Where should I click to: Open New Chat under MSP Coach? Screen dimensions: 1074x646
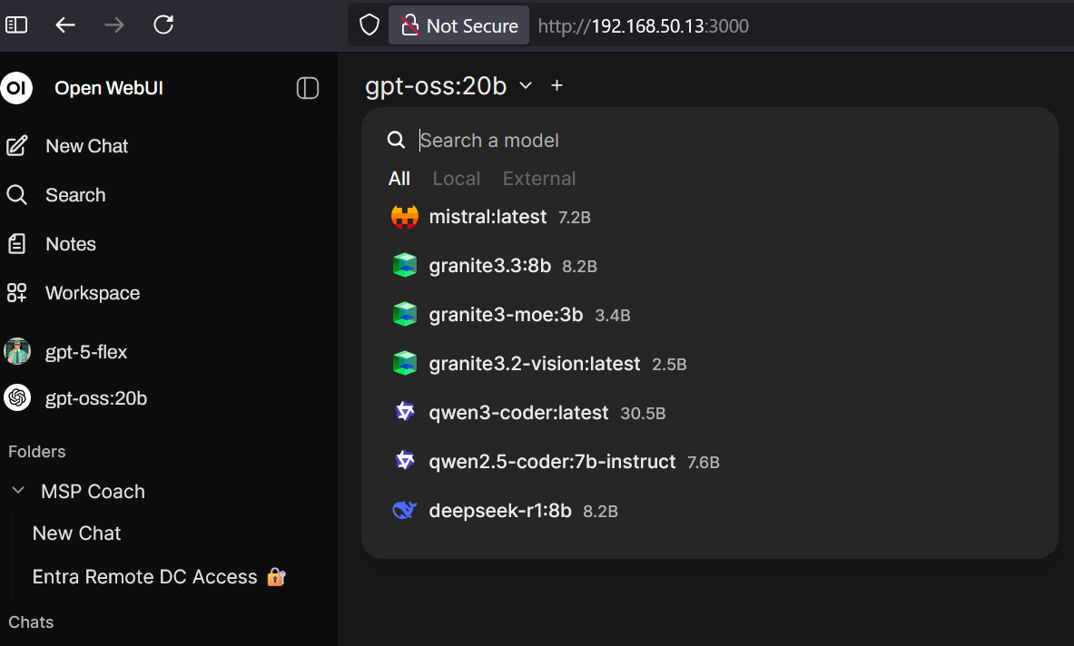[76, 533]
